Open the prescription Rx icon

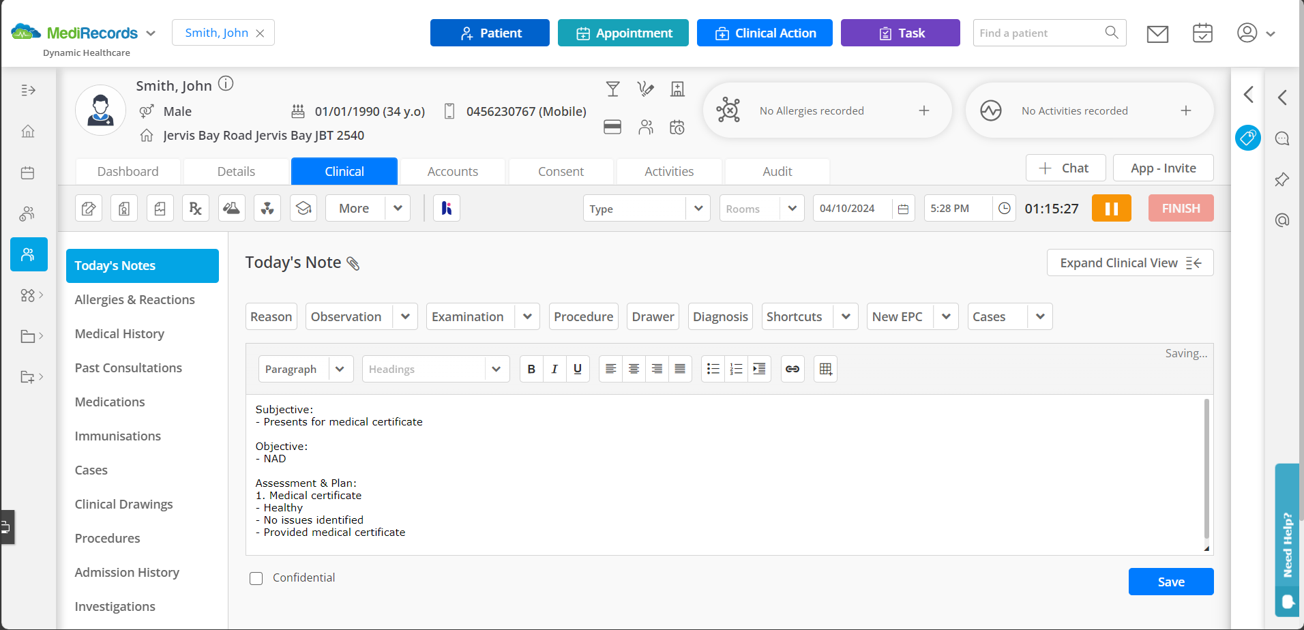(196, 208)
